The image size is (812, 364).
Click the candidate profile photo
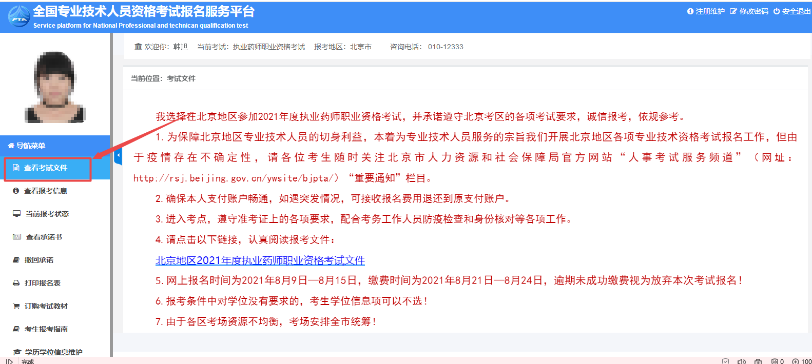pyautogui.click(x=55, y=87)
